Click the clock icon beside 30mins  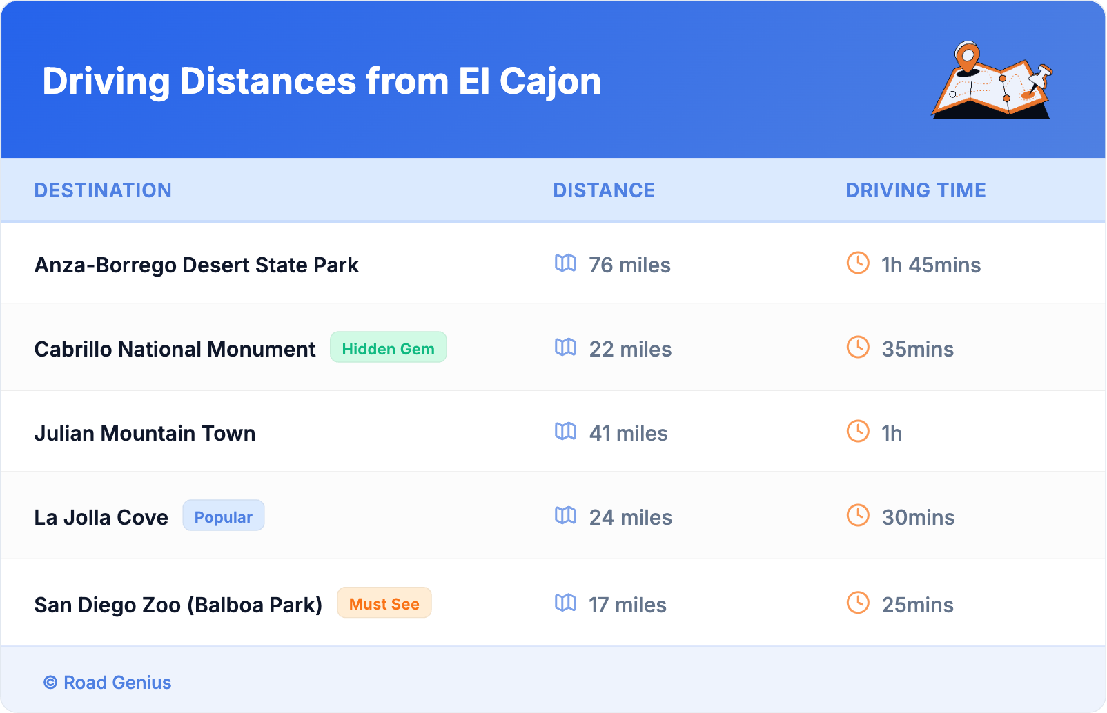point(858,515)
